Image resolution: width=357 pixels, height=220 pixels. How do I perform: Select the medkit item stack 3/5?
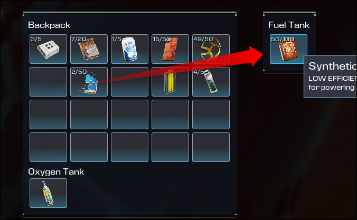pos(48,49)
